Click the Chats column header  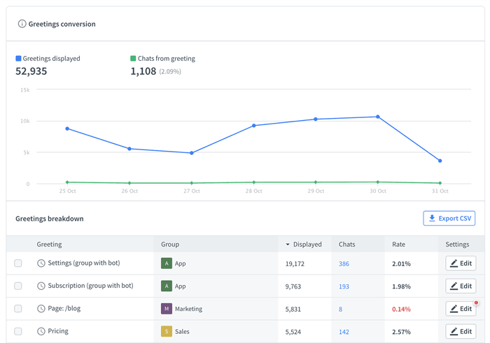(347, 245)
